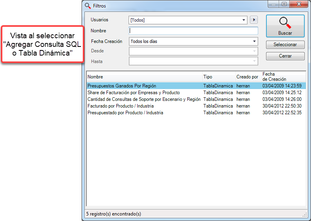The width and height of the screenshot is (311, 221).
Task: Click date cell 03/04/2009 14:25:12
Action: [282, 93]
